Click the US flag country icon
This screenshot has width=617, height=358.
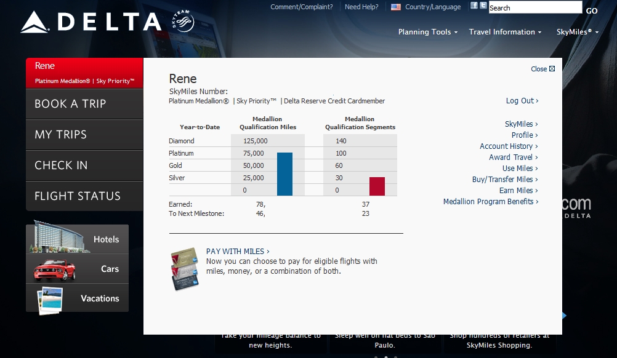[x=396, y=7]
